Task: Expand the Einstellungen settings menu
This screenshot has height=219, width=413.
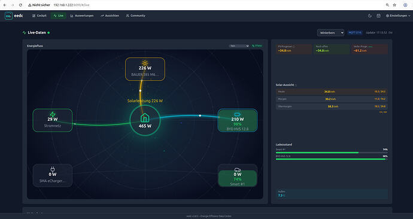Action: tap(398, 16)
